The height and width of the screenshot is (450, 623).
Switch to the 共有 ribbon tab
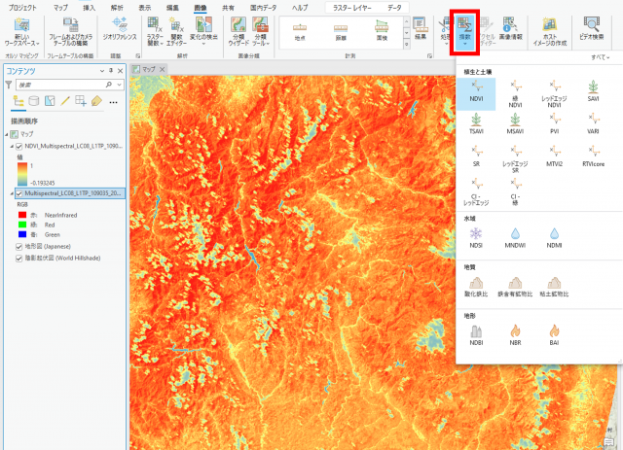[x=228, y=8]
